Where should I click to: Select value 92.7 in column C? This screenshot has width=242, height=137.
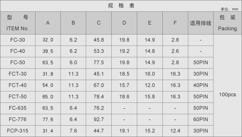[99, 120]
